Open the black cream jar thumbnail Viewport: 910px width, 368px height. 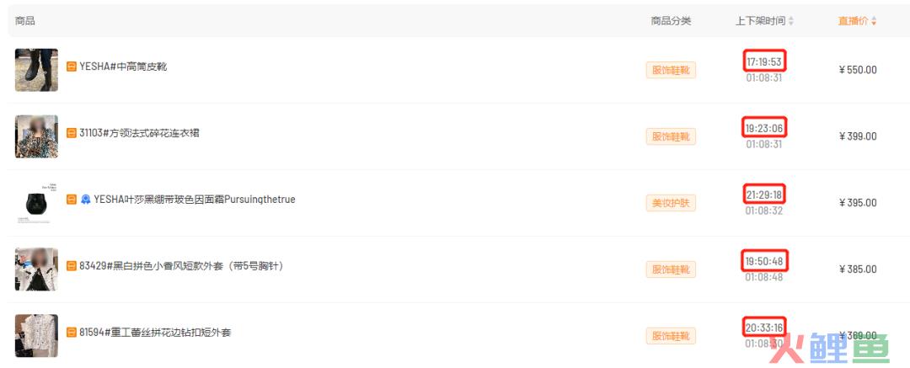pyautogui.click(x=36, y=203)
